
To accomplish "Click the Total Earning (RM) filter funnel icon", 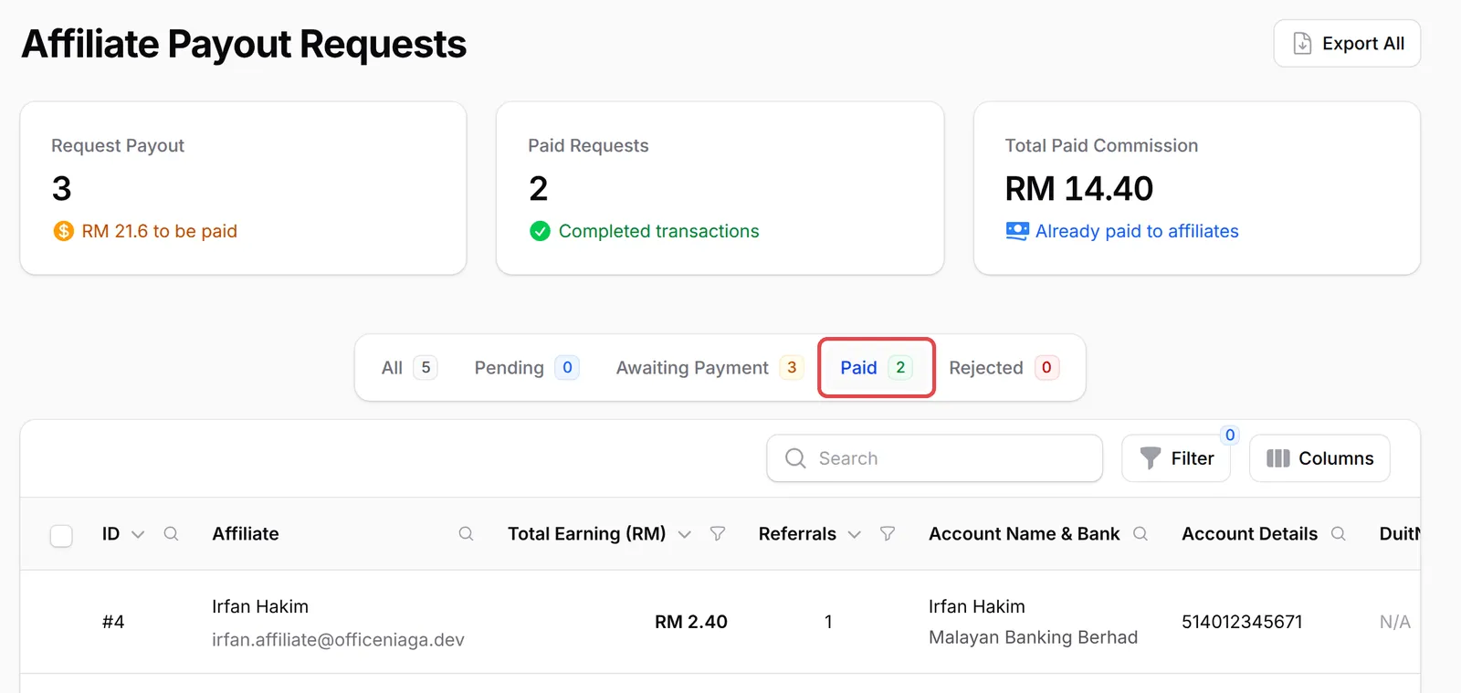I will 718,533.
